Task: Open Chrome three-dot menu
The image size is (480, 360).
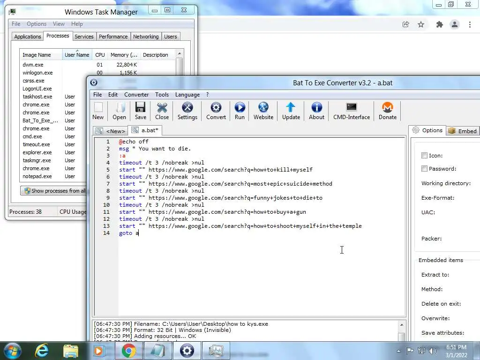Action: 470,24
